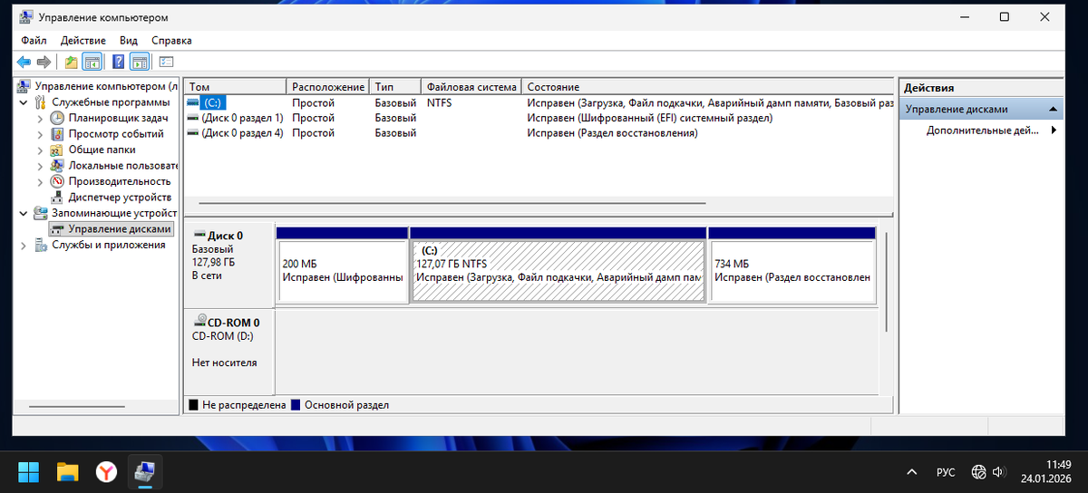Click the Device Manager icon in tree
The width and height of the screenshot is (1088, 493).
[57, 197]
